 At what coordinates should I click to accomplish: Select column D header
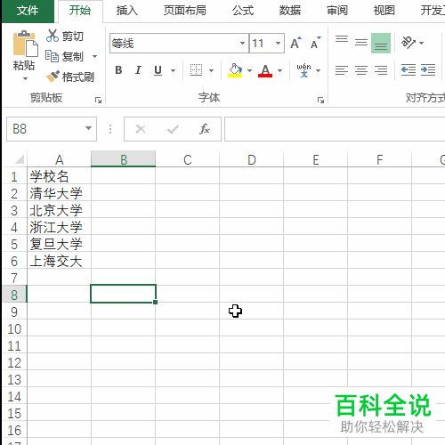coord(252,159)
